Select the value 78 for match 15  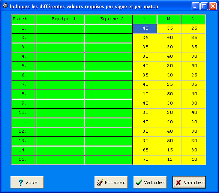145,160
